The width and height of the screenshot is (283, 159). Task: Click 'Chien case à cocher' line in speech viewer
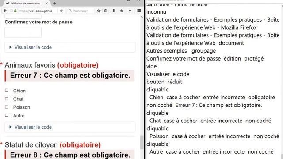pos(212,97)
